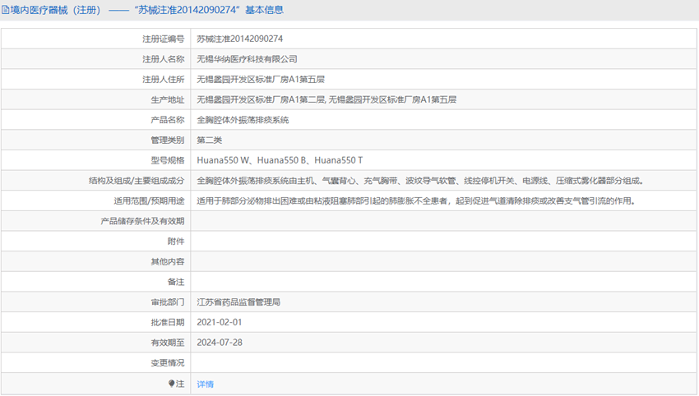Select the model specification Huana550 W、Huana550 B、Huana550 T

pyautogui.click(x=280, y=160)
